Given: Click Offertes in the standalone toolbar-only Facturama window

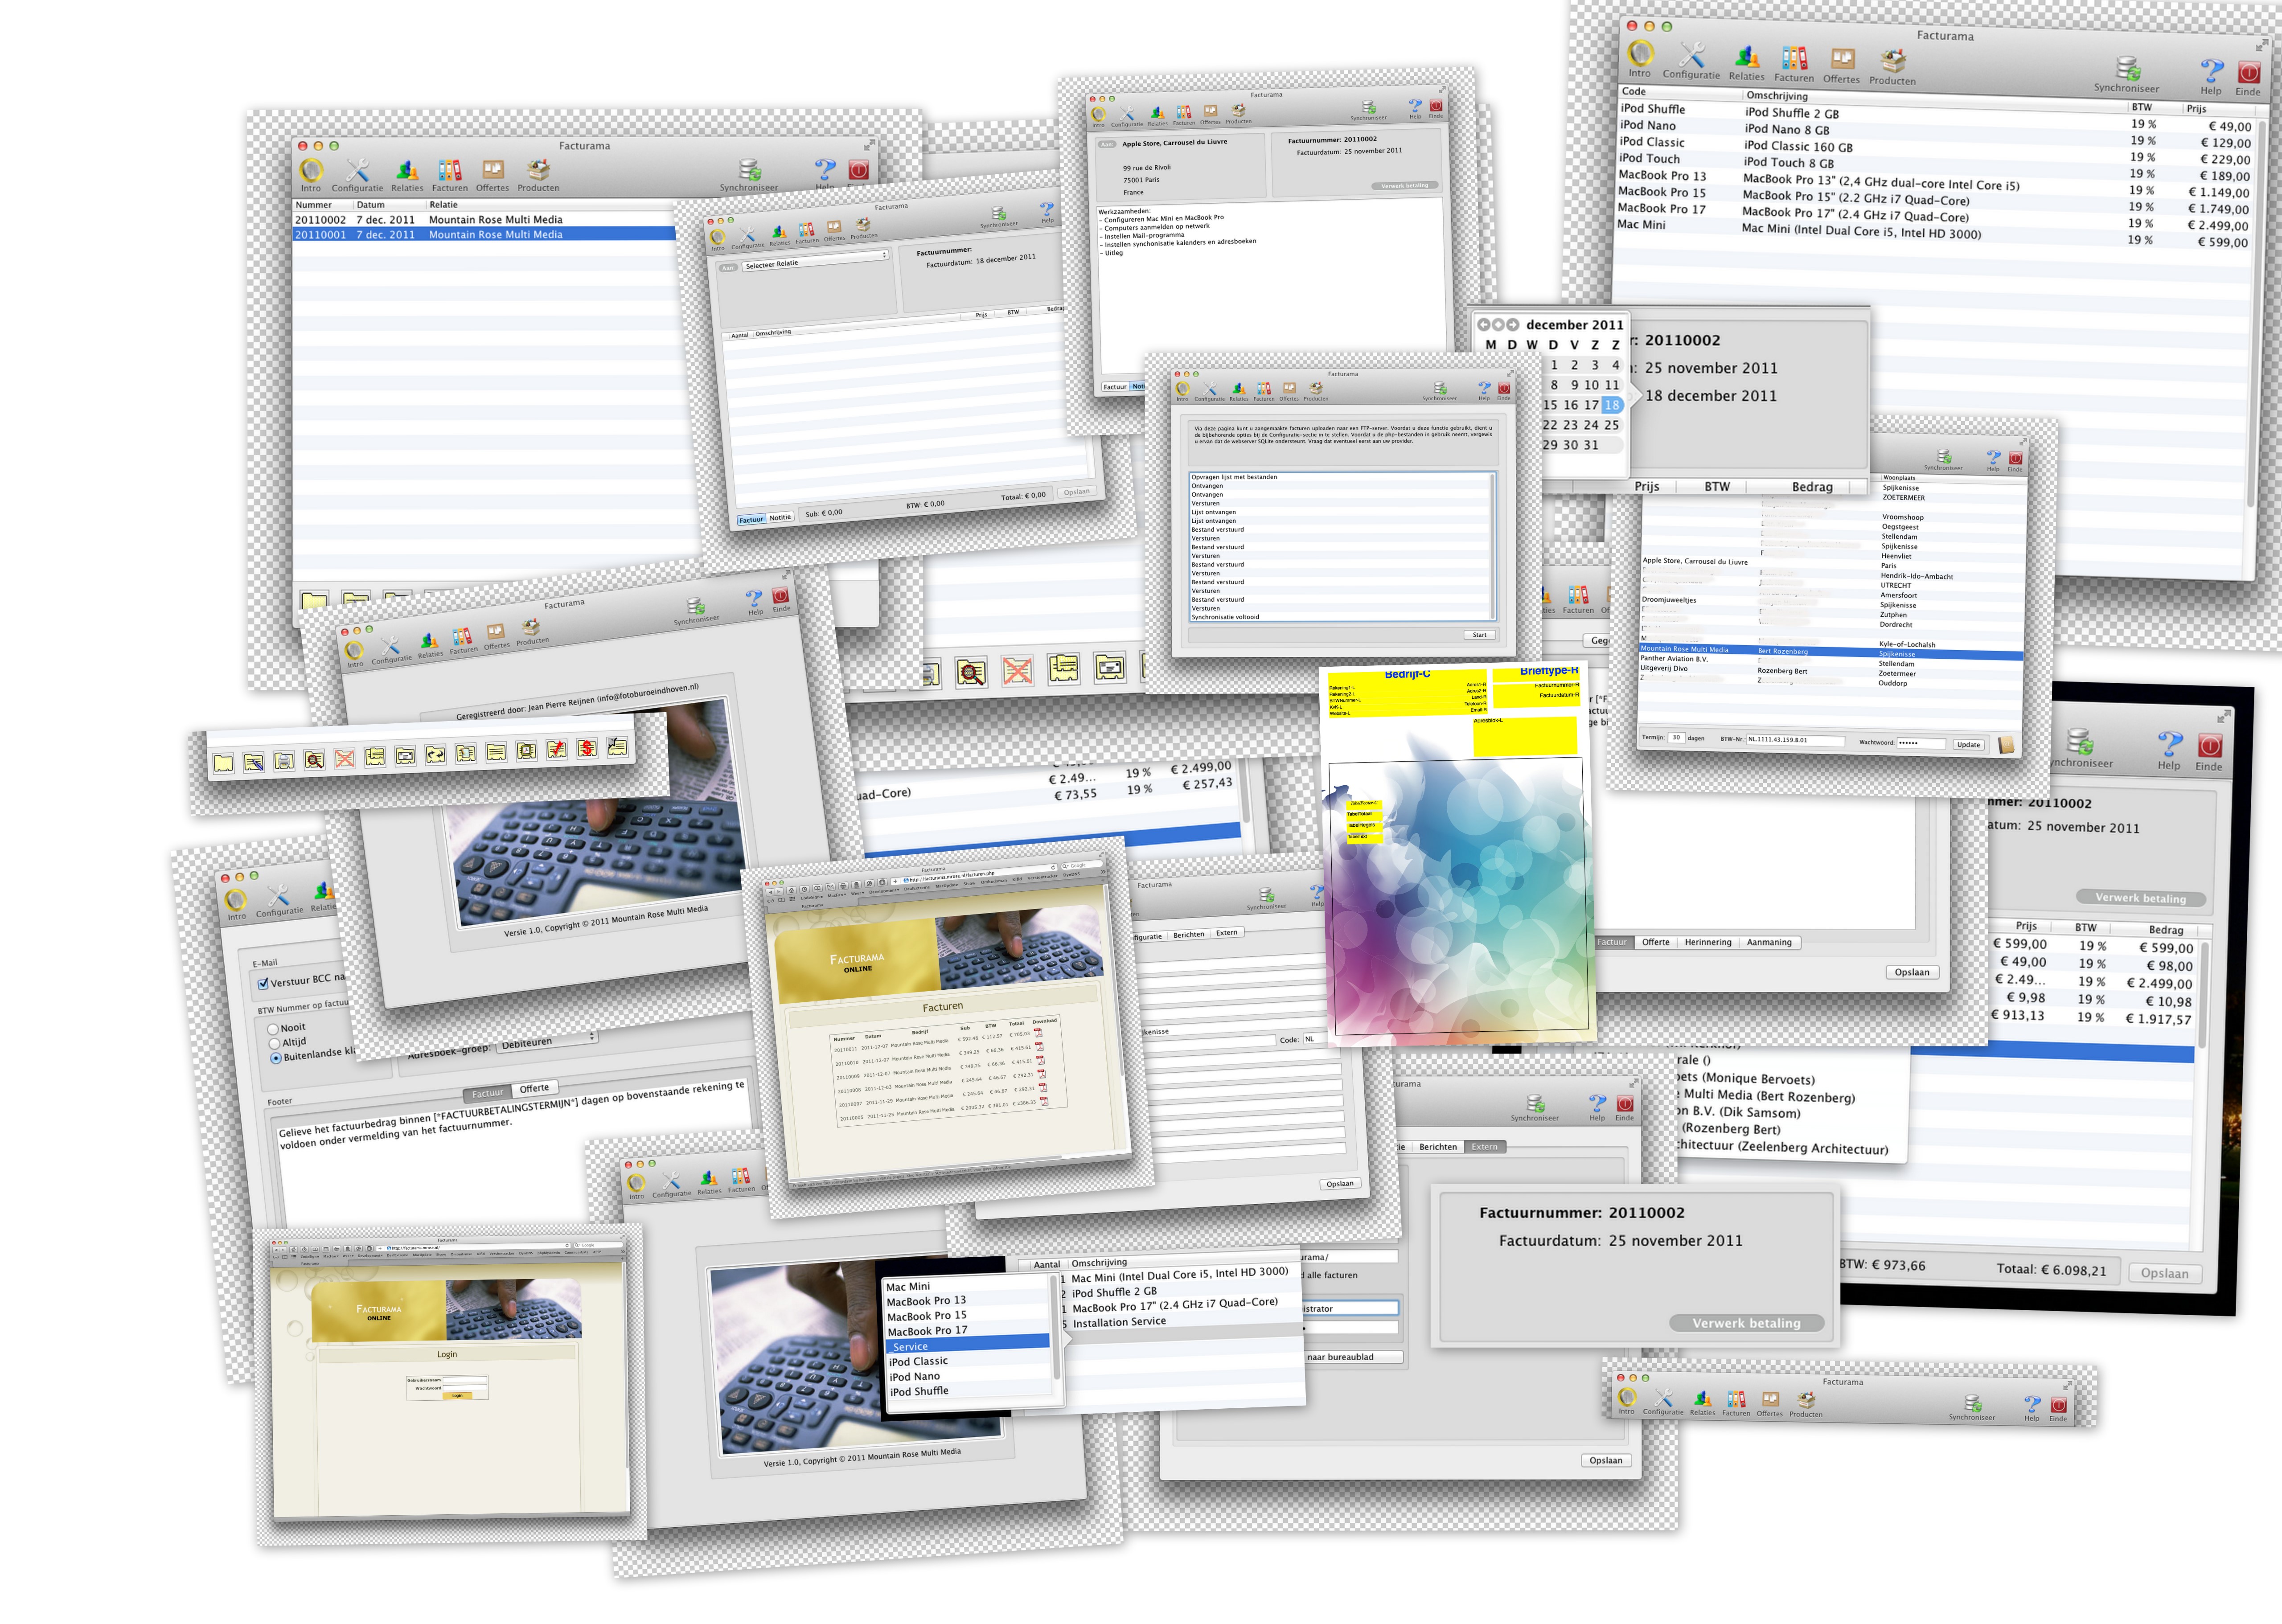Looking at the screenshot, I should coord(1770,1403).
